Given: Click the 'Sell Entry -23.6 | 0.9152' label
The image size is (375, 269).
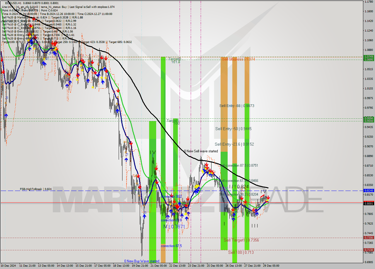Looking at the screenshot, I should 234,144.
